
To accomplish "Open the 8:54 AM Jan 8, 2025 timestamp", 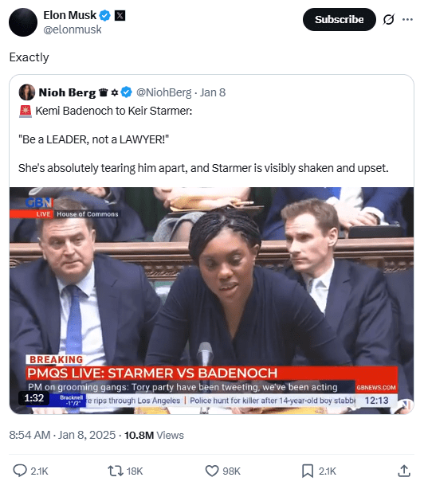I will [62, 435].
